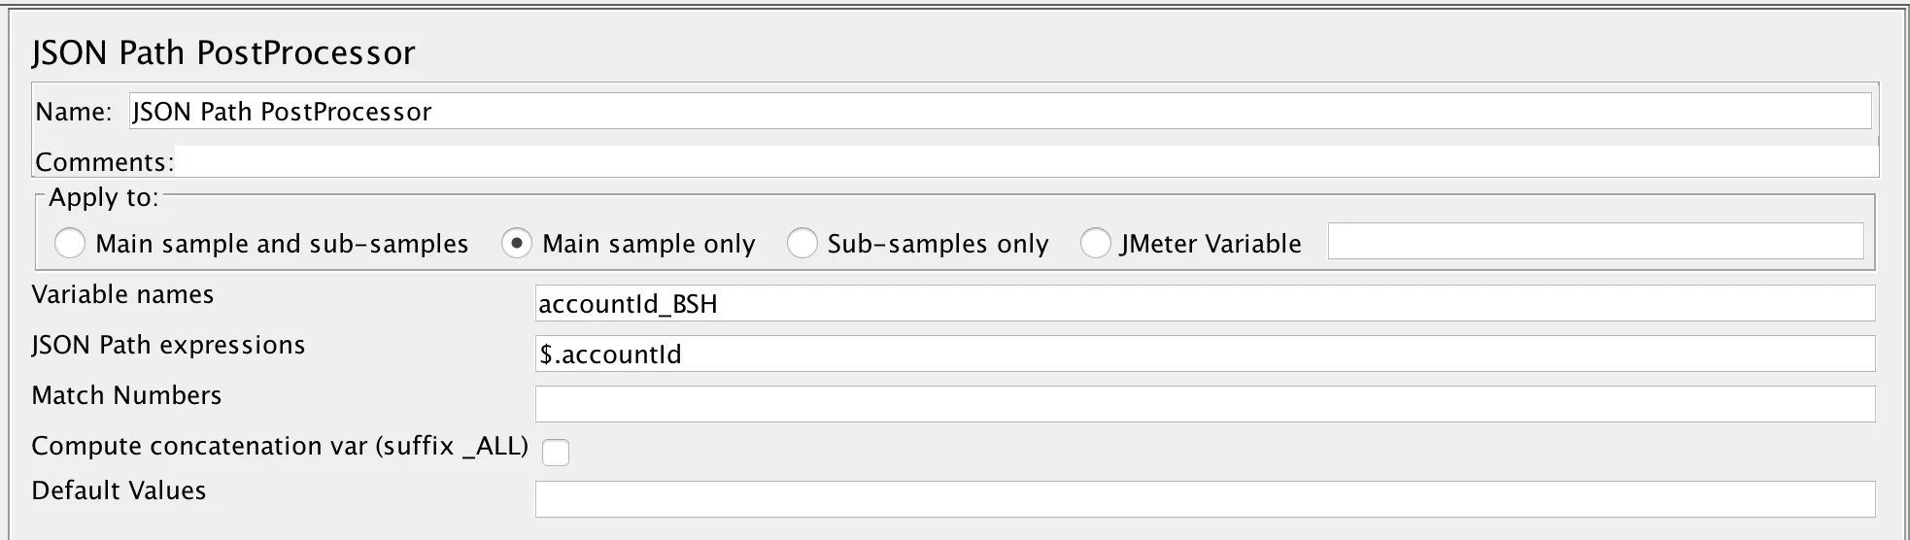Select the Sub-samples only radio button

pos(802,243)
